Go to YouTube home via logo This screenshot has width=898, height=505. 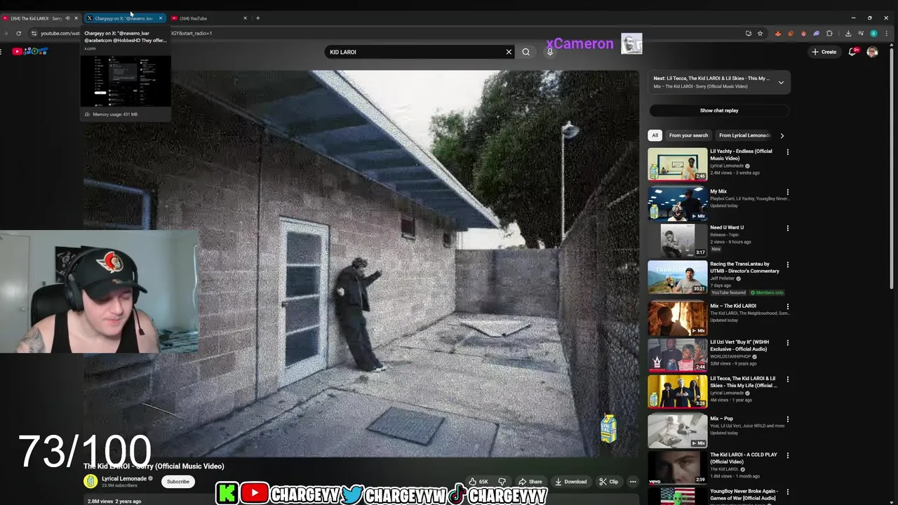click(x=29, y=51)
